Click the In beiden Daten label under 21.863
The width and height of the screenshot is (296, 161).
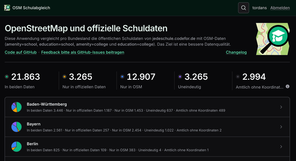point(20,87)
